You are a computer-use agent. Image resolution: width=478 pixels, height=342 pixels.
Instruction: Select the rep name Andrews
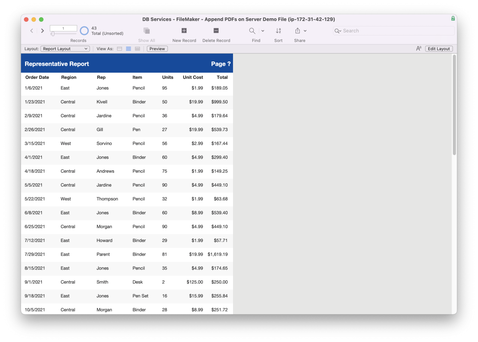point(105,171)
